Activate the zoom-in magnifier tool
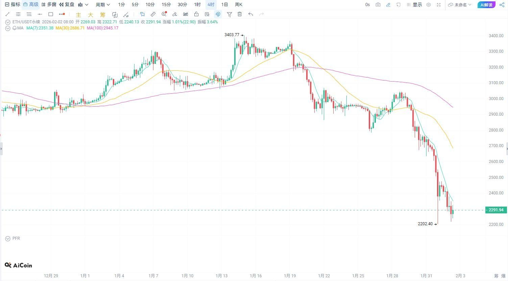Viewport: 508px width, 281px height. tap(164, 14)
